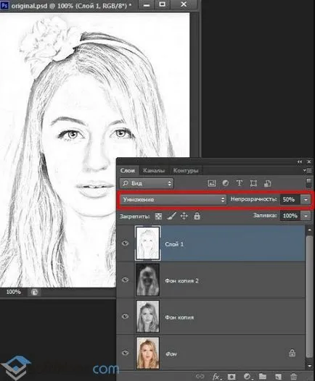Screen dimensions: 315x381
Task: Click lock position move icon
Action: coord(184,216)
